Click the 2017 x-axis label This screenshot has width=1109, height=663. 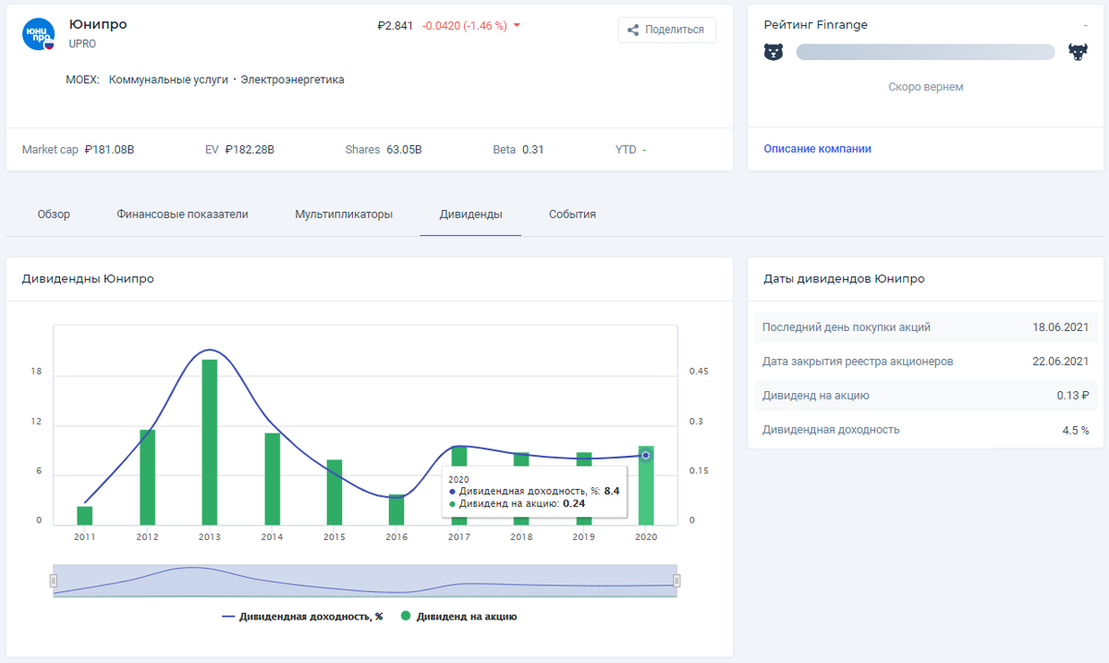(459, 537)
